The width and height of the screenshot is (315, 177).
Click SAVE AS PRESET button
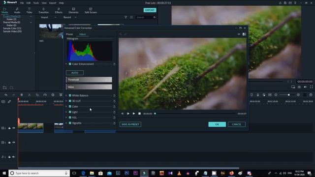130,124
